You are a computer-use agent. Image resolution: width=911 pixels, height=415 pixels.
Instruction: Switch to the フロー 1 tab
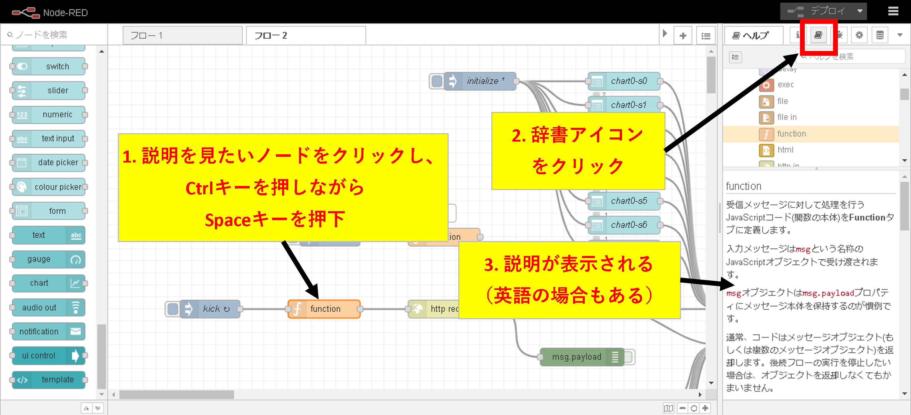pos(182,35)
